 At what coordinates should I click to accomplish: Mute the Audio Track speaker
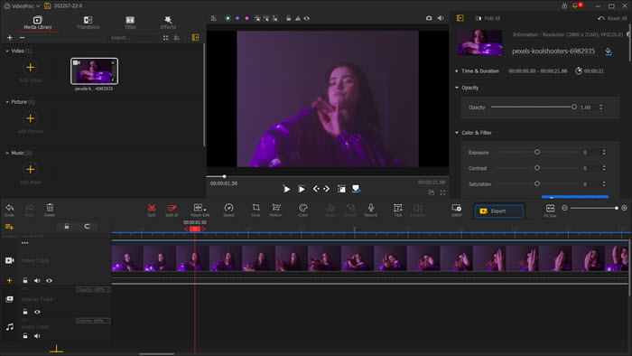point(37,336)
